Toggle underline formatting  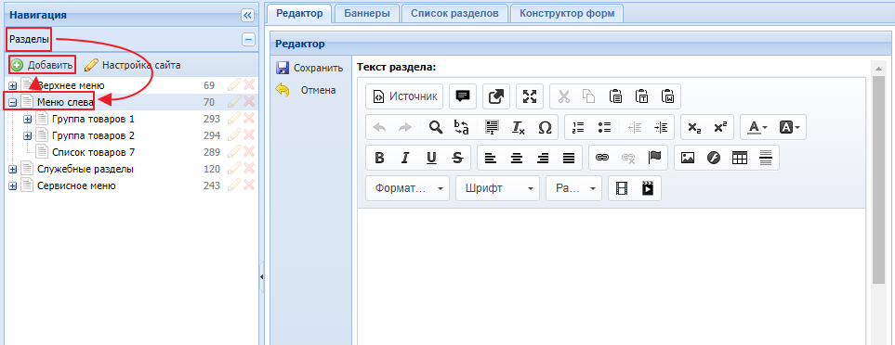tap(431, 159)
